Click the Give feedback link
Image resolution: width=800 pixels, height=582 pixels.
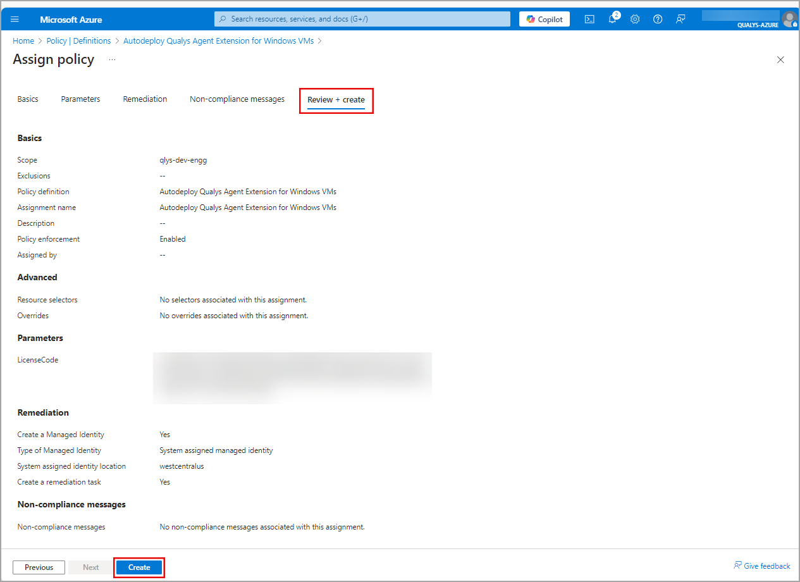point(762,566)
